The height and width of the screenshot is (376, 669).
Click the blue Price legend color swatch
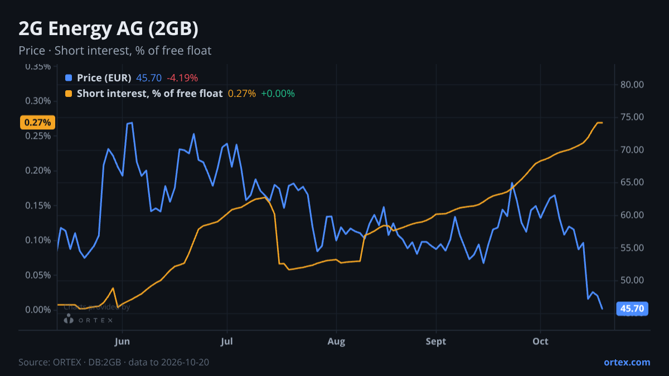(69, 78)
